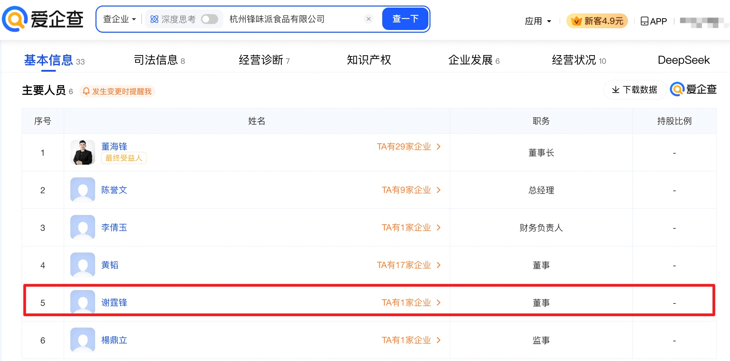Open 董海锋's profile photo
730x361 pixels.
click(x=83, y=152)
